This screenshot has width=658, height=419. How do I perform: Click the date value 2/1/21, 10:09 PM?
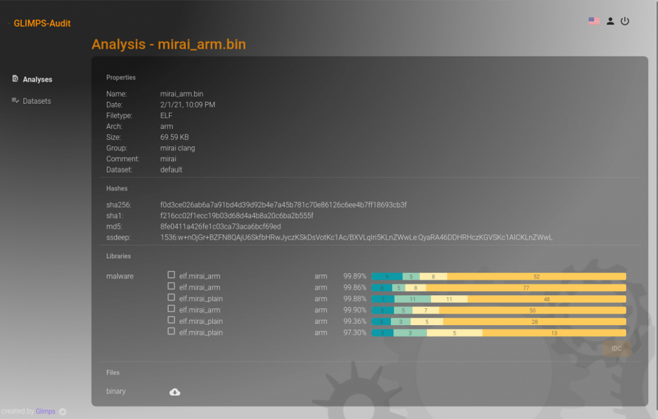tap(188, 105)
